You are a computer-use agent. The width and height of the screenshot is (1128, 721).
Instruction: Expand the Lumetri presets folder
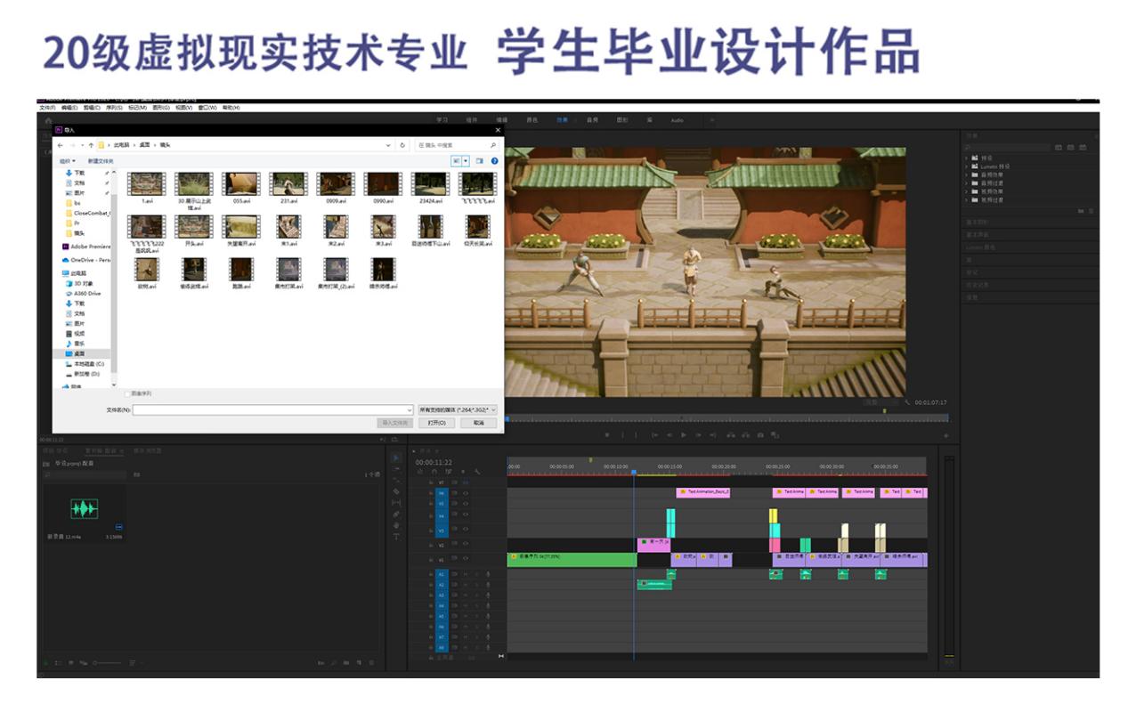(x=966, y=166)
